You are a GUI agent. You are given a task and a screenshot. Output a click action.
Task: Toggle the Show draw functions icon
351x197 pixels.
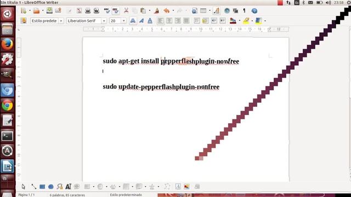point(217,11)
